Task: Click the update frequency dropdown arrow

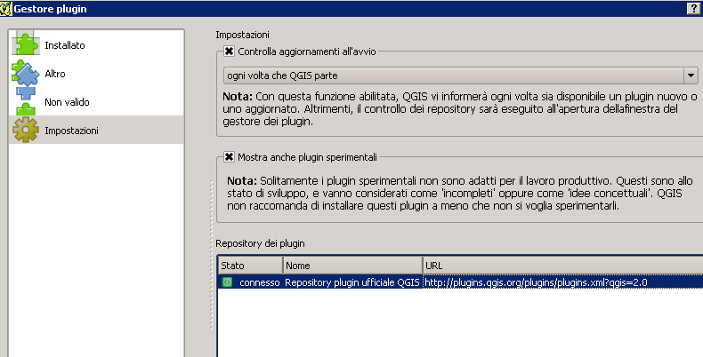Action: click(690, 75)
